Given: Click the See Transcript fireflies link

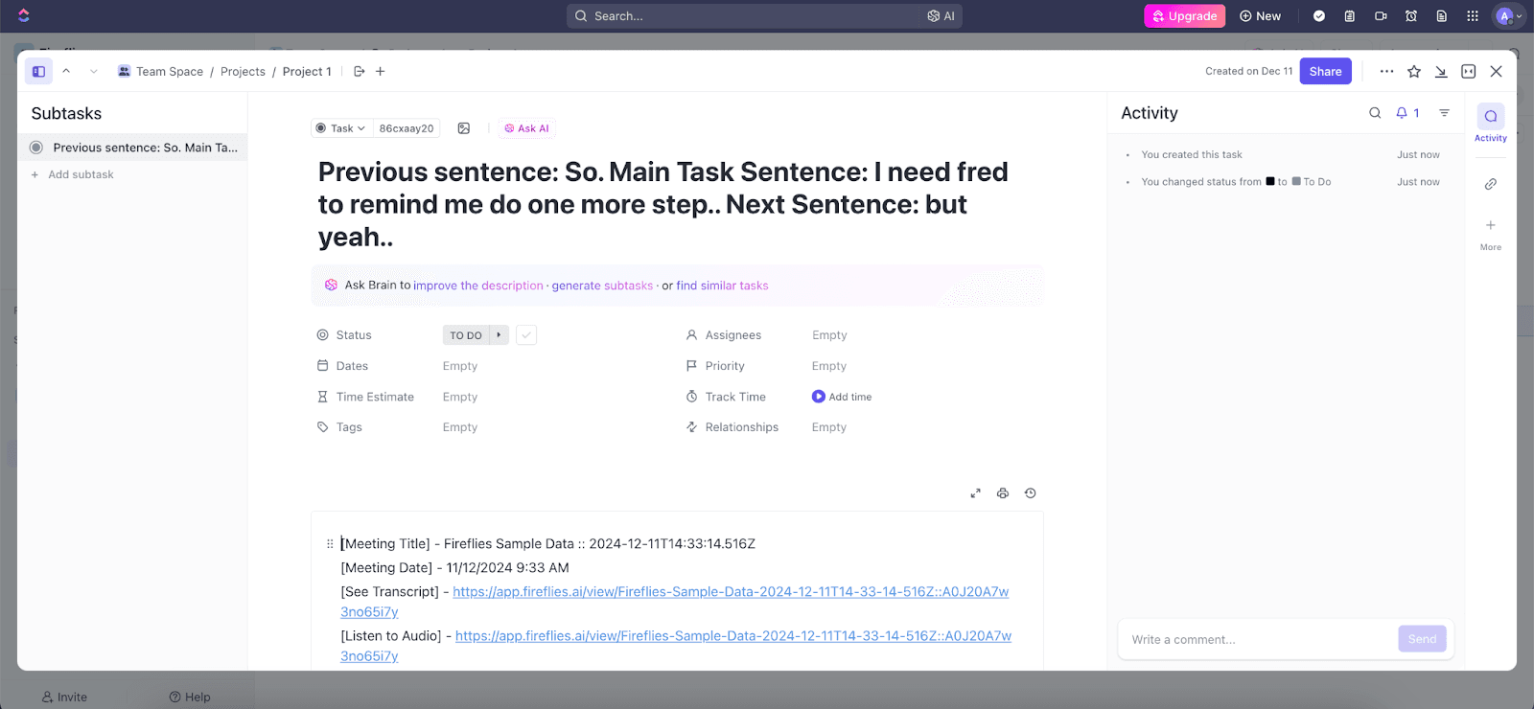Looking at the screenshot, I should (730, 592).
